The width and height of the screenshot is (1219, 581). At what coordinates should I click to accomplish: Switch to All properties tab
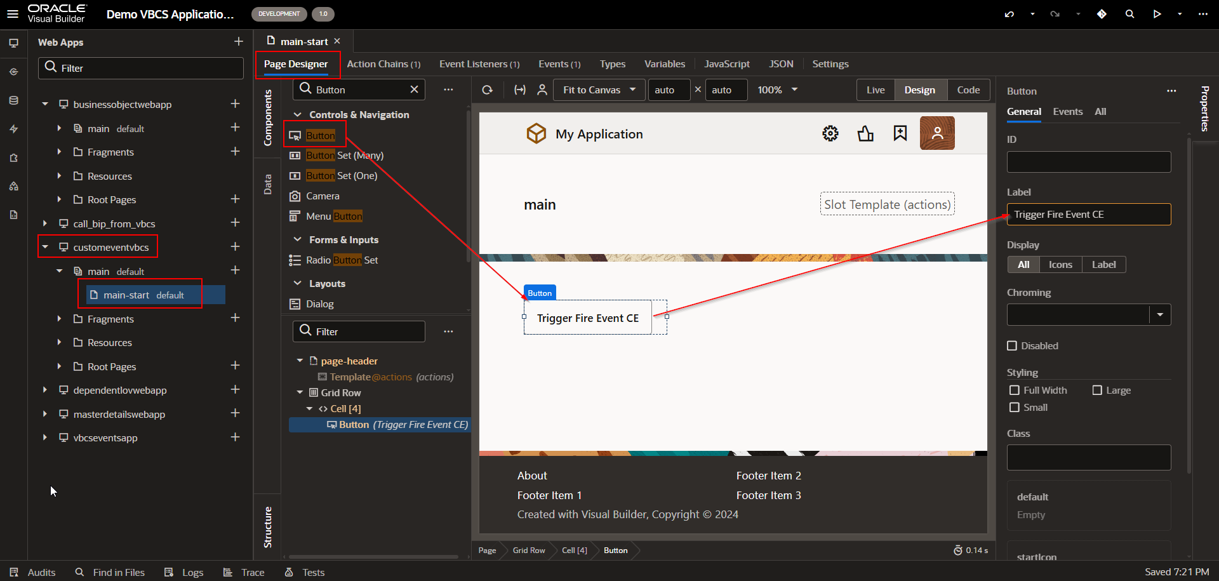[x=1100, y=112]
